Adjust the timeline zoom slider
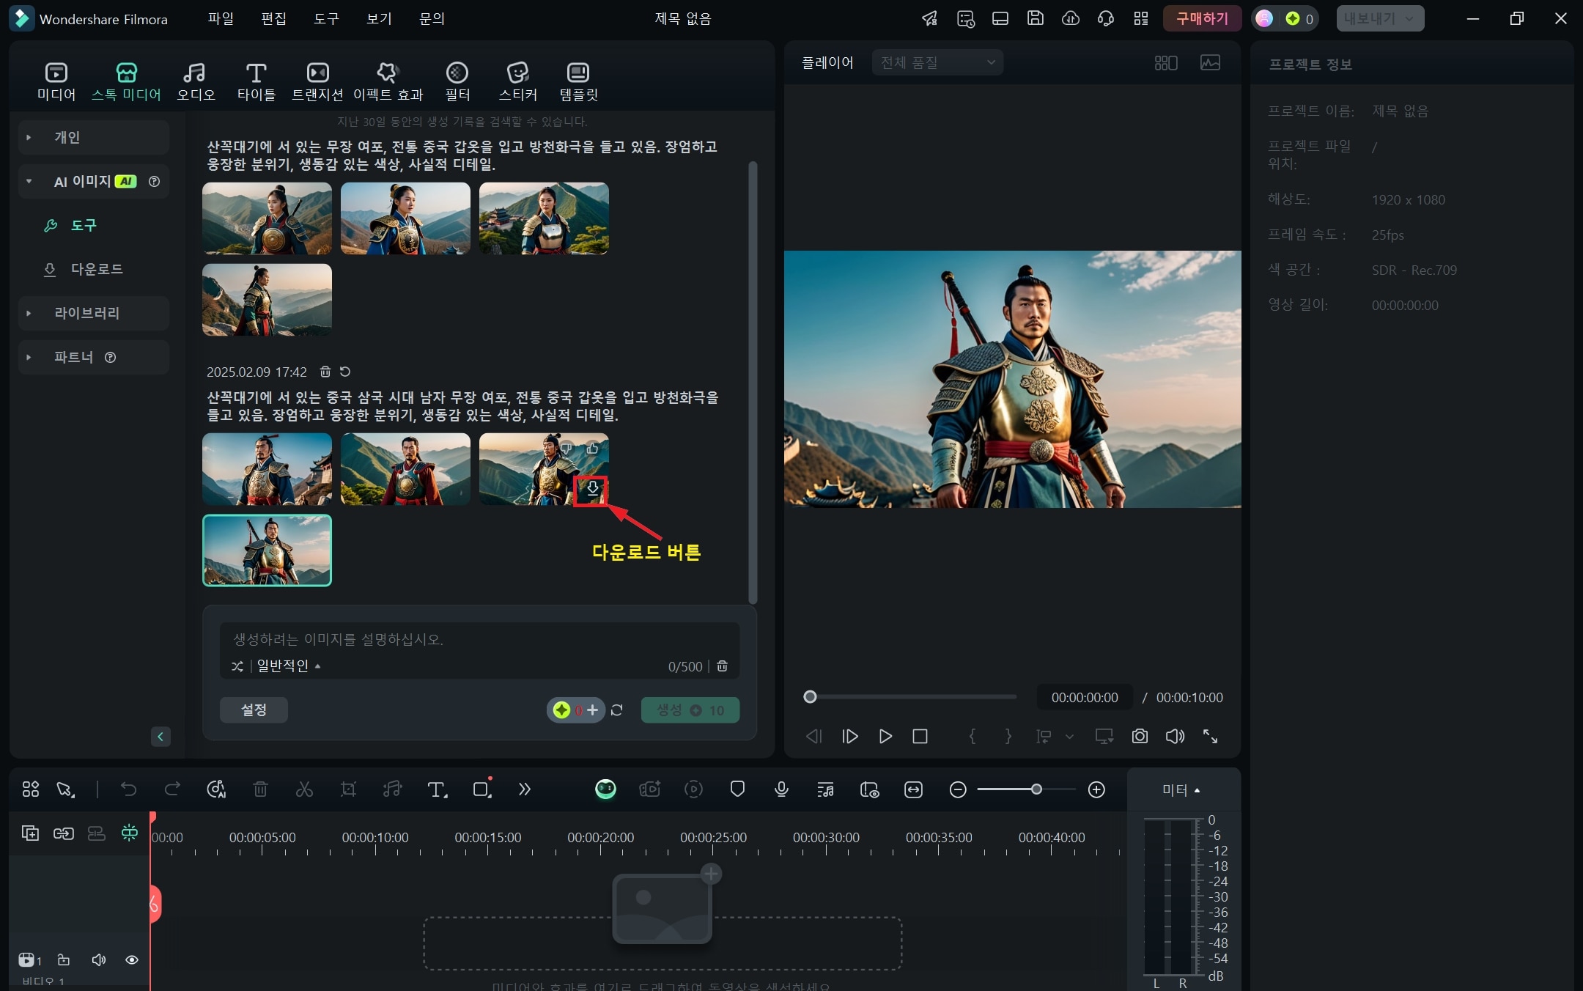This screenshot has height=991, width=1583. coord(1036,789)
